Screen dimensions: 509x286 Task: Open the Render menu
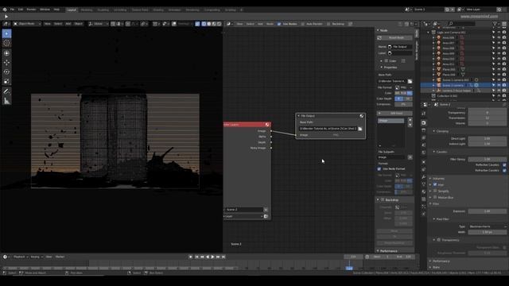(32, 10)
